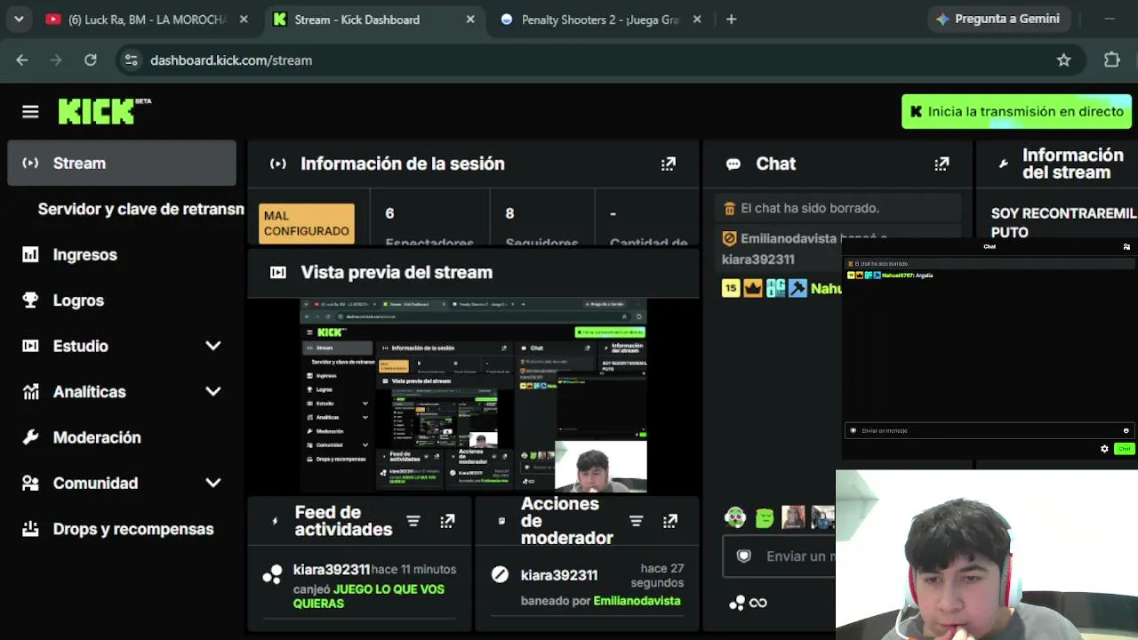
Task: Open the browser extensions menu
Action: pos(1111,60)
